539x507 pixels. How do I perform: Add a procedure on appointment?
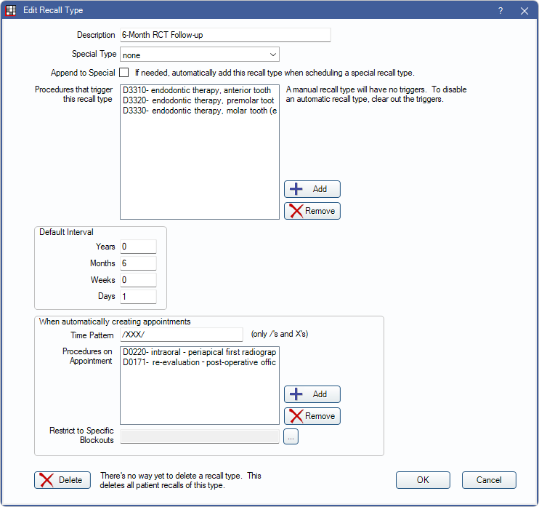(x=312, y=394)
